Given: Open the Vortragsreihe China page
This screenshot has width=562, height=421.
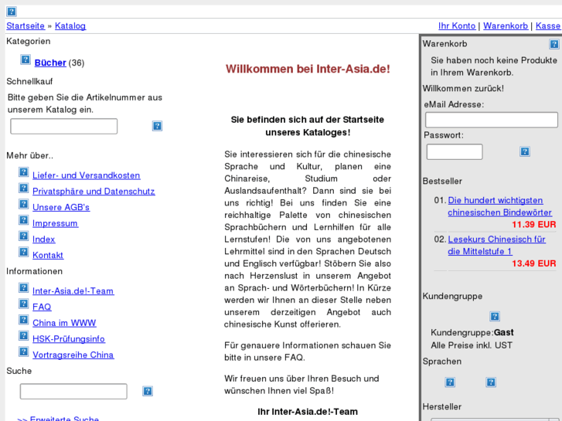Looking at the screenshot, I should [x=73, y=355].
